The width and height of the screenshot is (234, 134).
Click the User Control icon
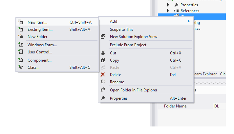pos(21,52)
